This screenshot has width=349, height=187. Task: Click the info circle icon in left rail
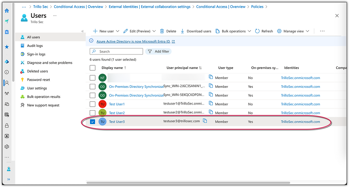7,72
